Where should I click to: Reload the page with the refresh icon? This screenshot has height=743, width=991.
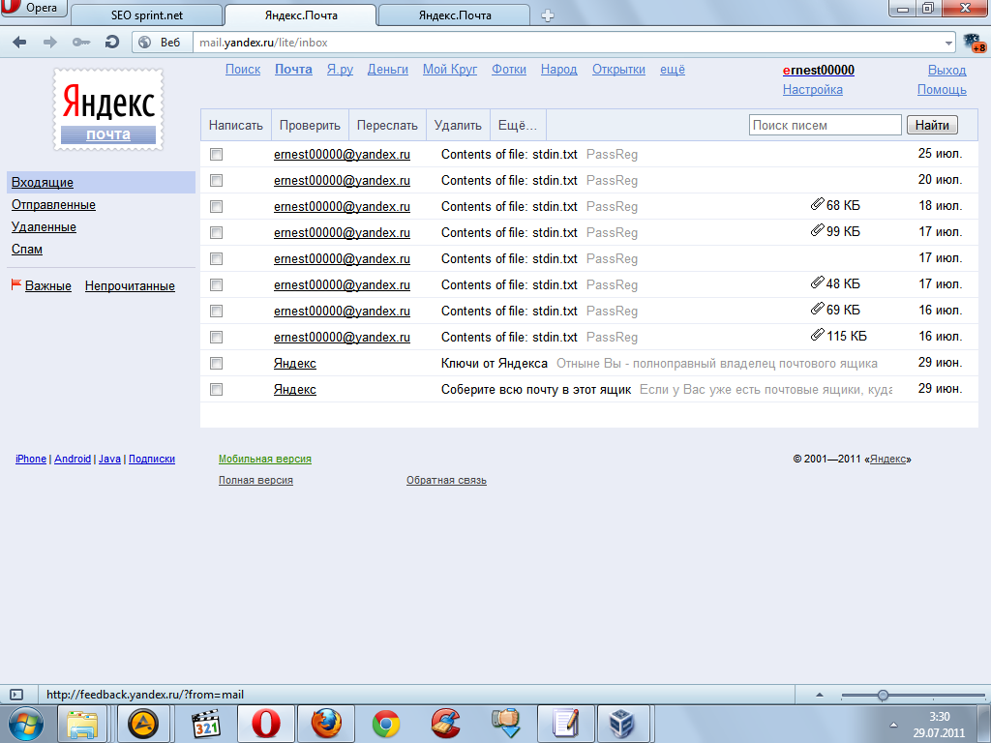pyautogui.click(x=112, y=43)
